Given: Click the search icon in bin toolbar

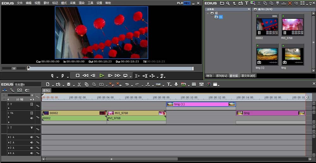Looking at the screenshot, I should (x=228, y=3).
